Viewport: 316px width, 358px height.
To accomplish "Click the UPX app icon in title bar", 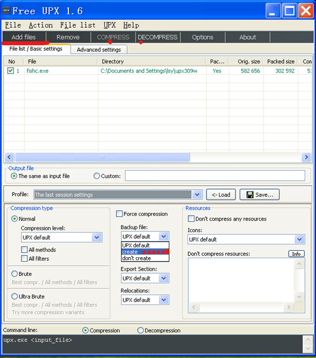I will [6, 10].
